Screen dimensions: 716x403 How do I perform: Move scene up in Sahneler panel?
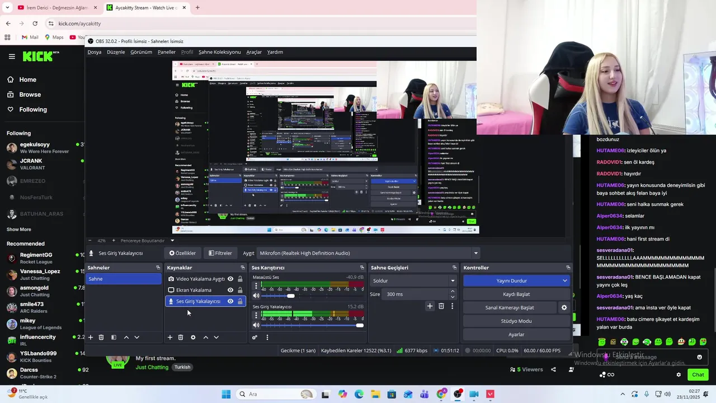point(126,338)
